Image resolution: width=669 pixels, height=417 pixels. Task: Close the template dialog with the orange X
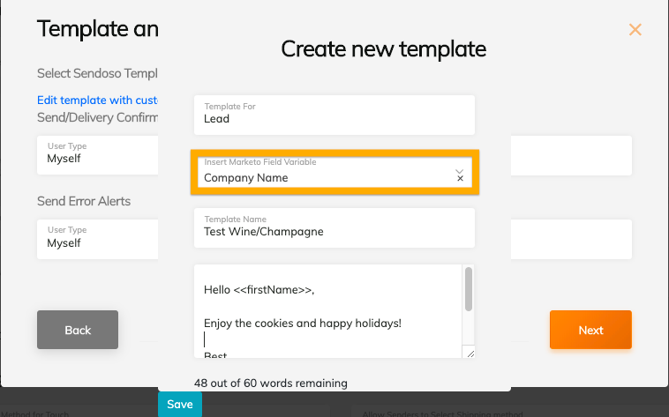click(x=635, y=30)
